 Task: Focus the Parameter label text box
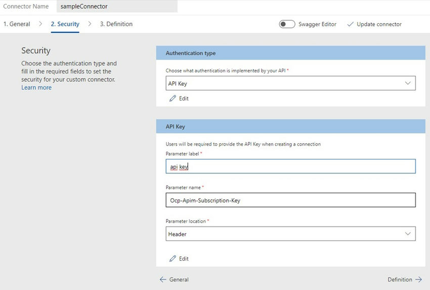tap(290, 166)
